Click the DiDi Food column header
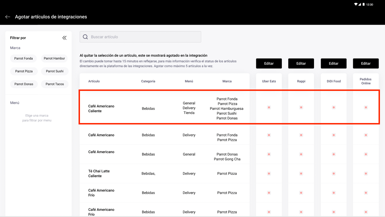This screenshot has width=385, height=217. 334,81
